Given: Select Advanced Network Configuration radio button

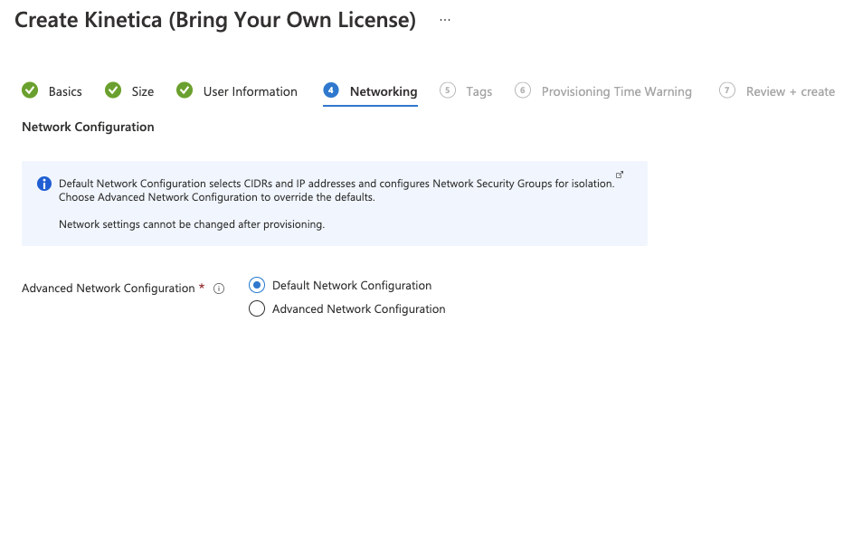Looking at the screenshot, I should tap(257, 308).
